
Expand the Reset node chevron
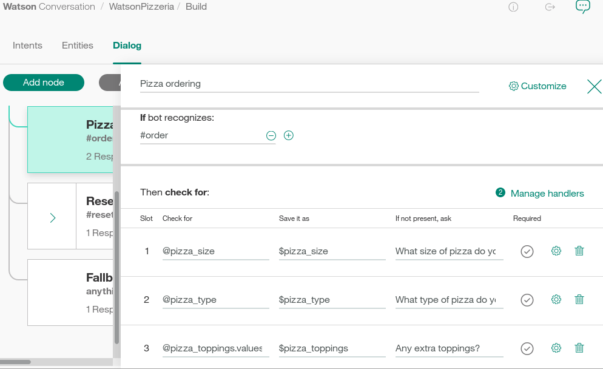click(53, 217)
